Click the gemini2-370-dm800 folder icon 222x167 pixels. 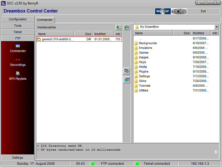[x=39, y=39]
